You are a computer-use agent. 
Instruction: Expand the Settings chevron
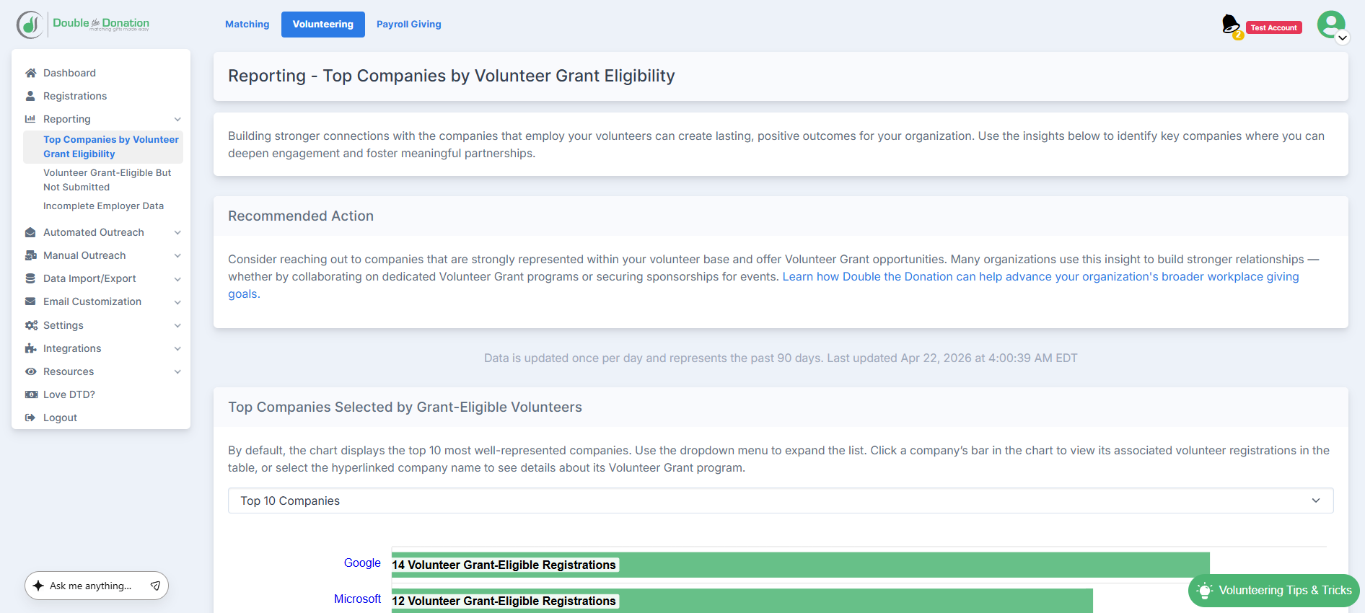(177, 325)
